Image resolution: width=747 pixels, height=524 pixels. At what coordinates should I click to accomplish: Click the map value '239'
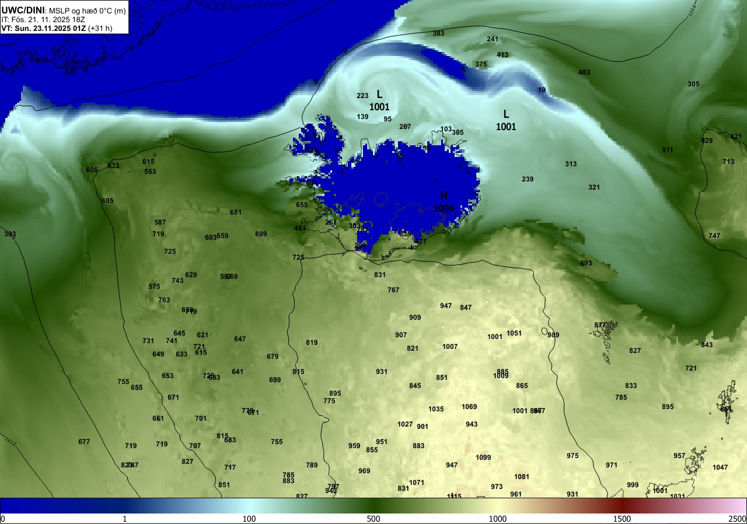(x=528, y=179)
